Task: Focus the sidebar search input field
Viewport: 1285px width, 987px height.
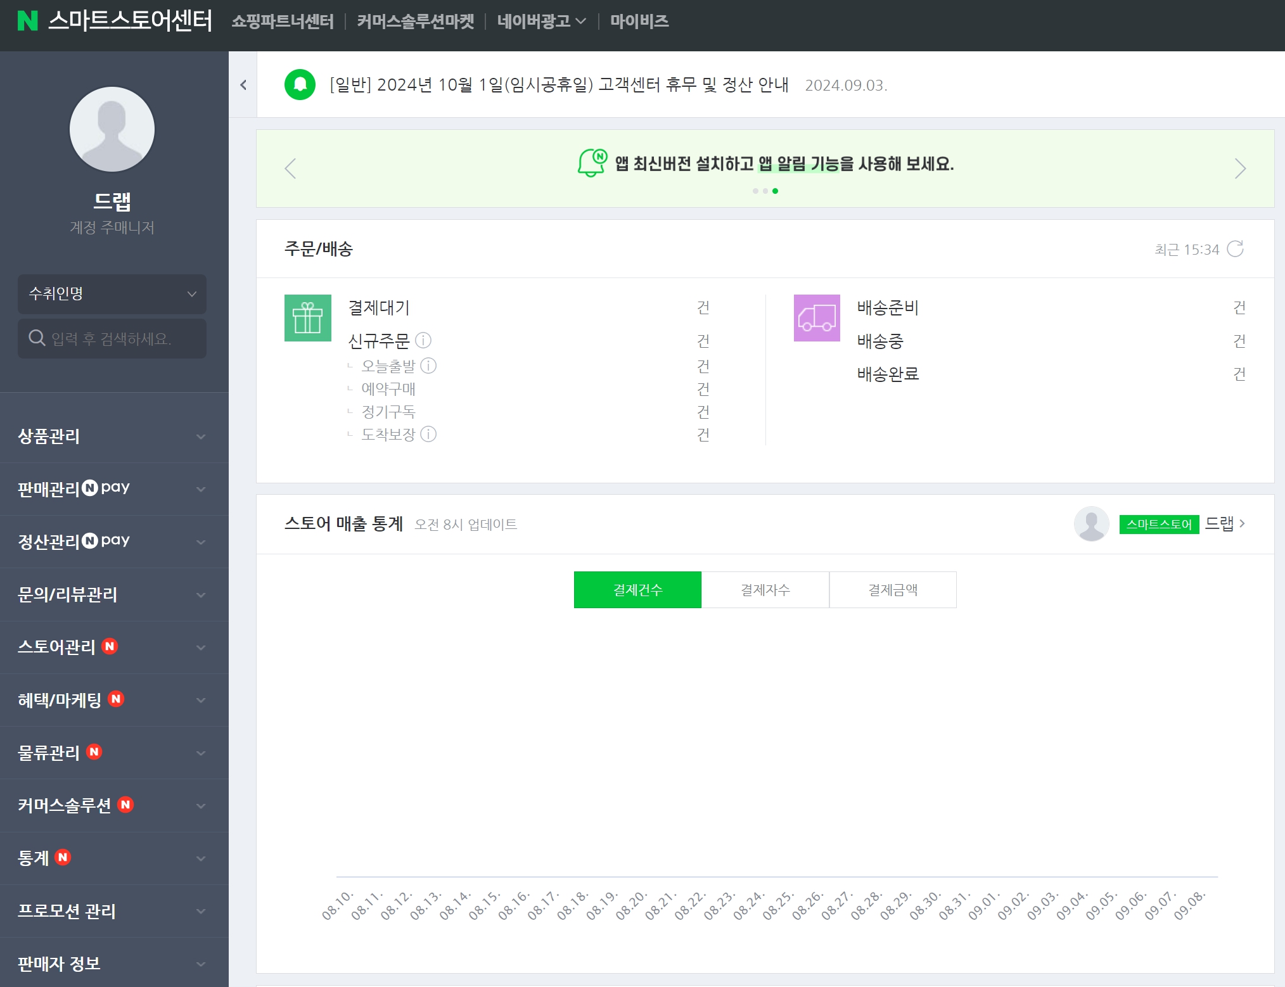Action: [112, 338]
